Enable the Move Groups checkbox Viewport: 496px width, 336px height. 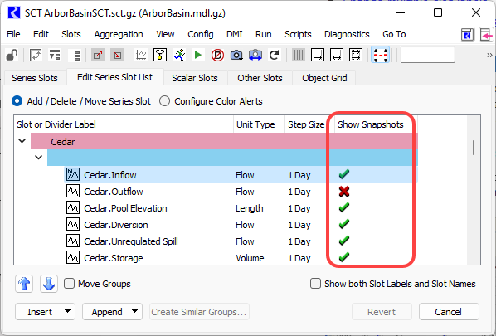[69, 284]
